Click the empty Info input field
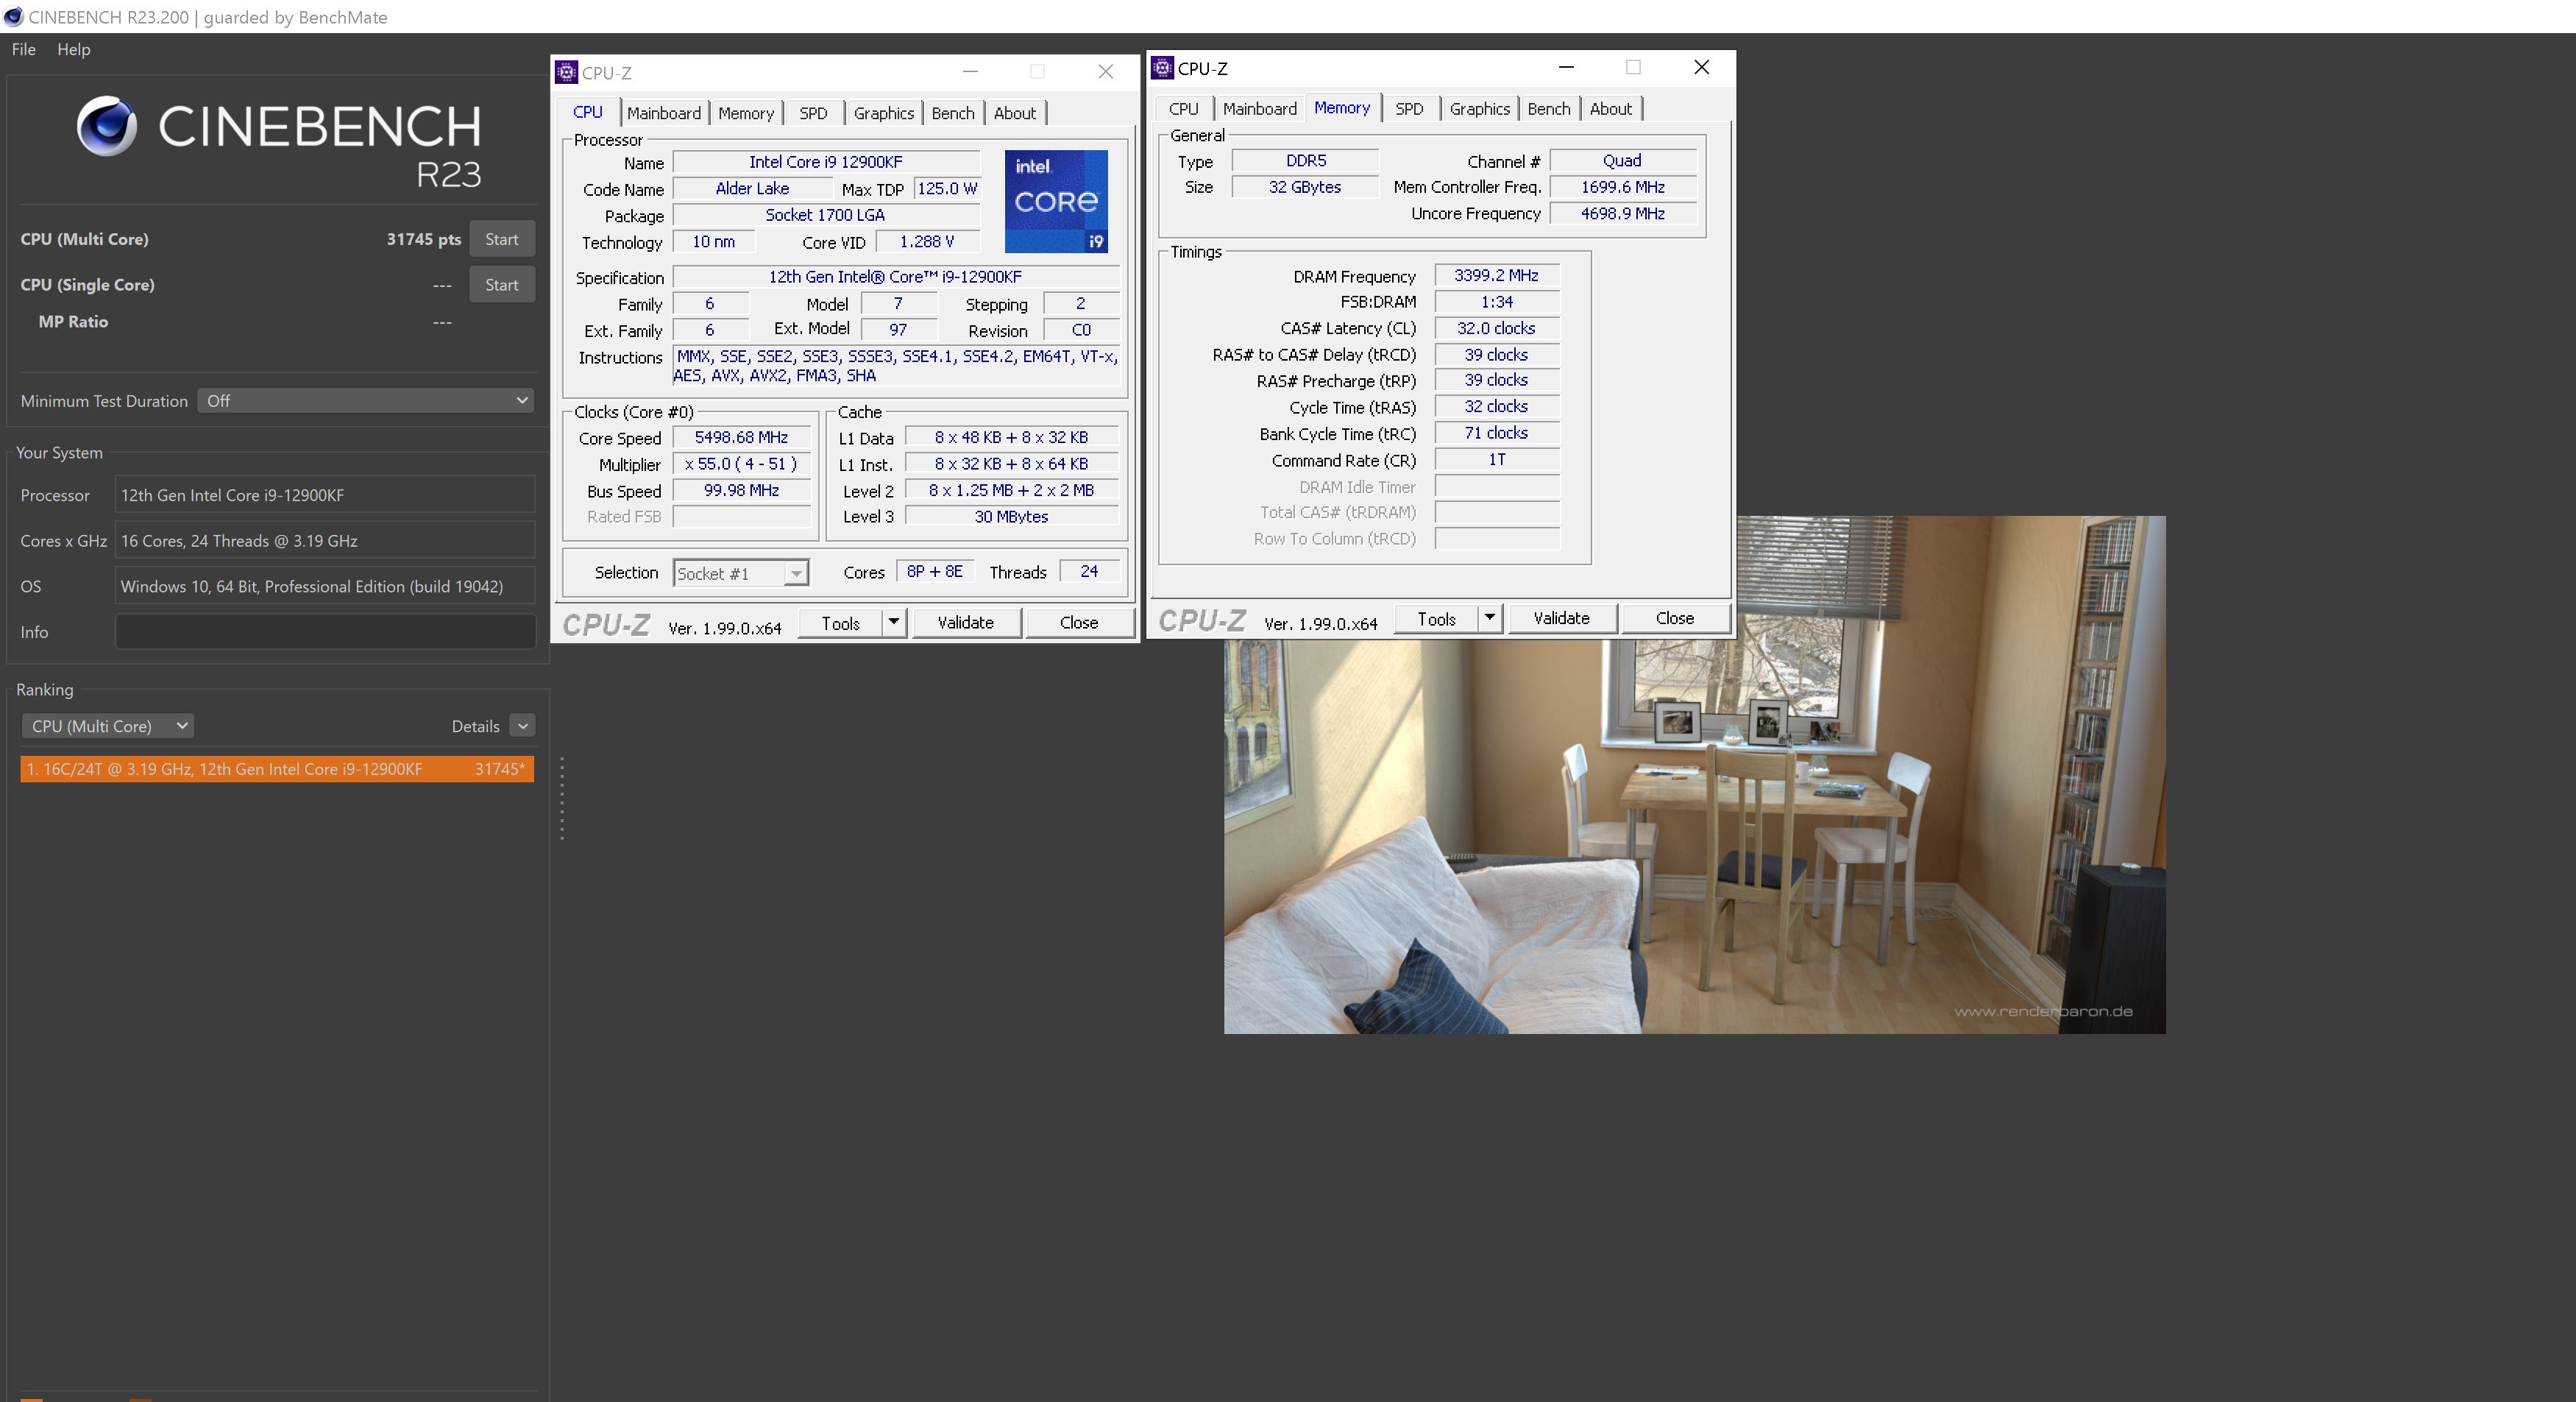The width and height of the screenshot is (2576, 1402). tap(325, 632)
